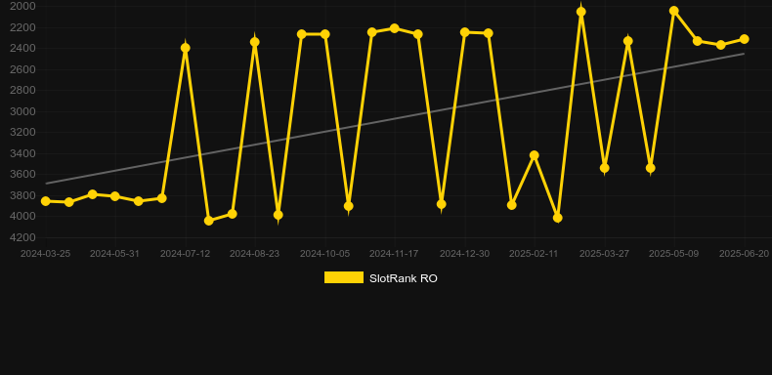
Task: Click the data point above 2024-11-17
Action: 395,28
